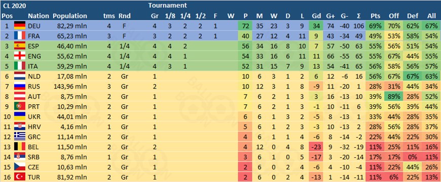Click the Italian flag icon
The image size is (441, 182).
[x=20, y=66]
